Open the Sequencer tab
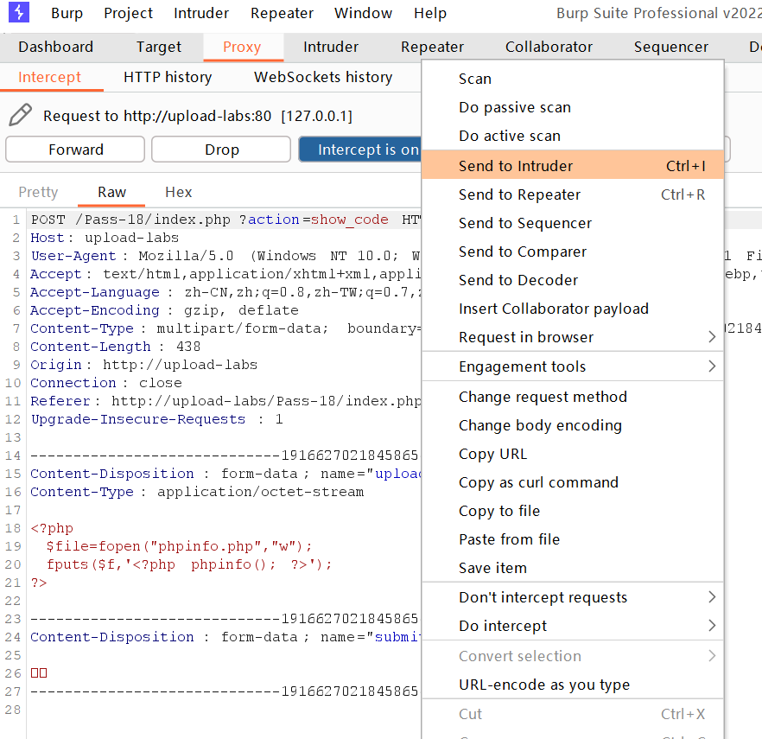This screenshot has width=762, height=739. [x=671, y=47]
